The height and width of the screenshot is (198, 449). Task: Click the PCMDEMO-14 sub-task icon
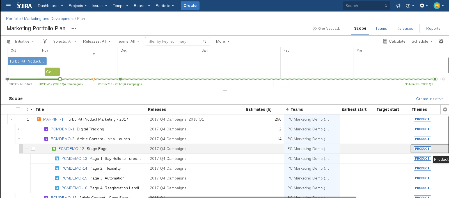[57, 168]
